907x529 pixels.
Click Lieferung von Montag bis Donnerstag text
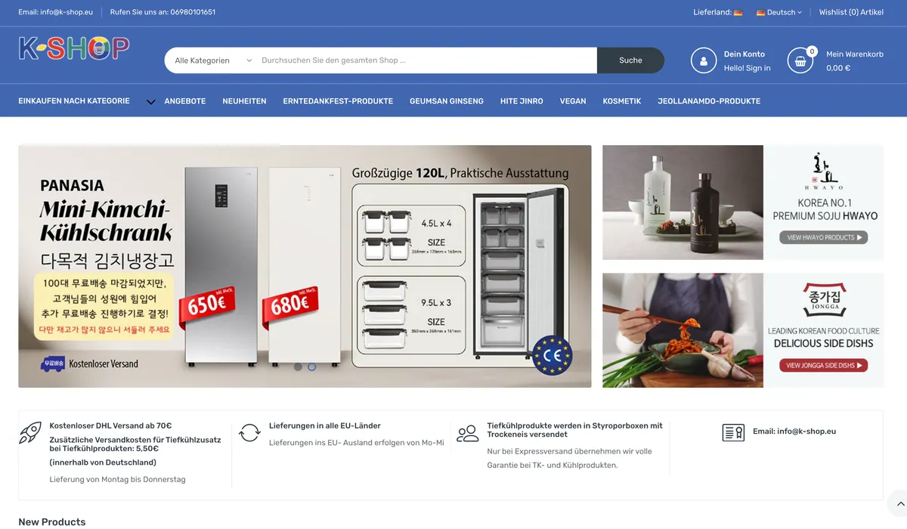click(117, 480)
